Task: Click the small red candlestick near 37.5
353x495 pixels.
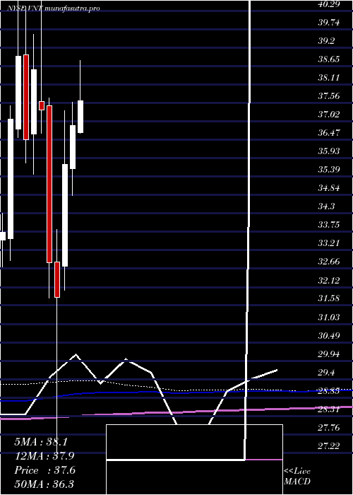Action: (x=42, y=105)
